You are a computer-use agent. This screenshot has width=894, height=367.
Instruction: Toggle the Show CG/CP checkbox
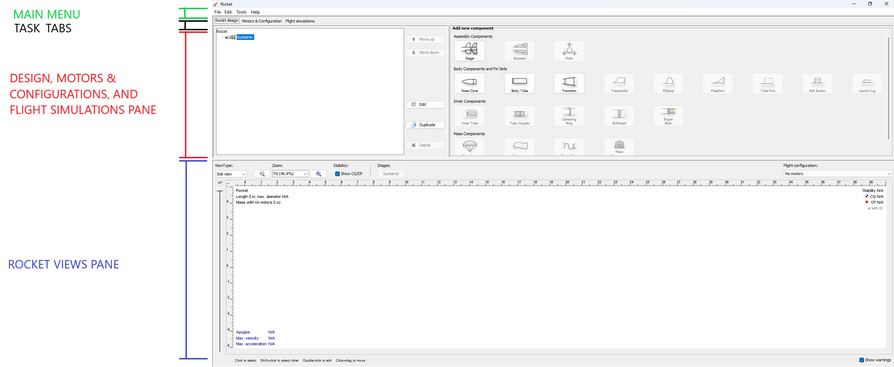pyautogui.click(x=337, y=174)
